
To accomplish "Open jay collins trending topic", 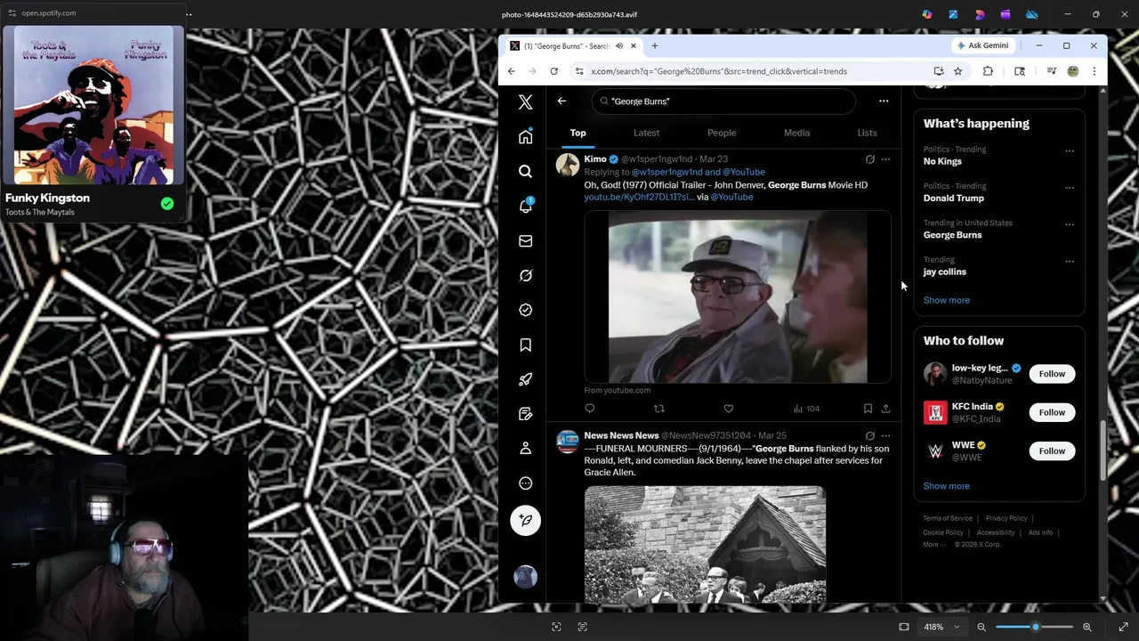I will [944, 272].
